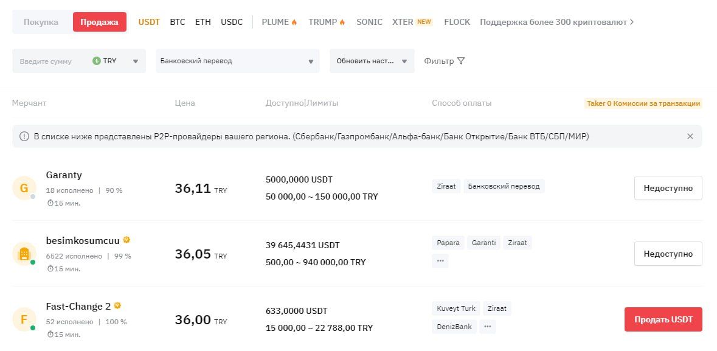The width and height of the screenshot is (717, 351).
Task: Click verified badge next to besimkosumcuu
Action: [126, 240]
